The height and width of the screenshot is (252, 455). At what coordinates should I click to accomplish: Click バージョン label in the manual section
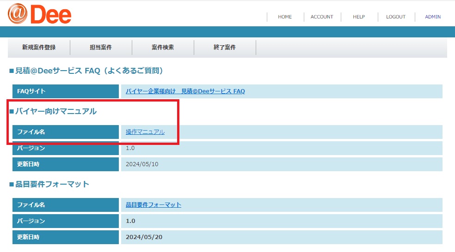tap(66, 148)
